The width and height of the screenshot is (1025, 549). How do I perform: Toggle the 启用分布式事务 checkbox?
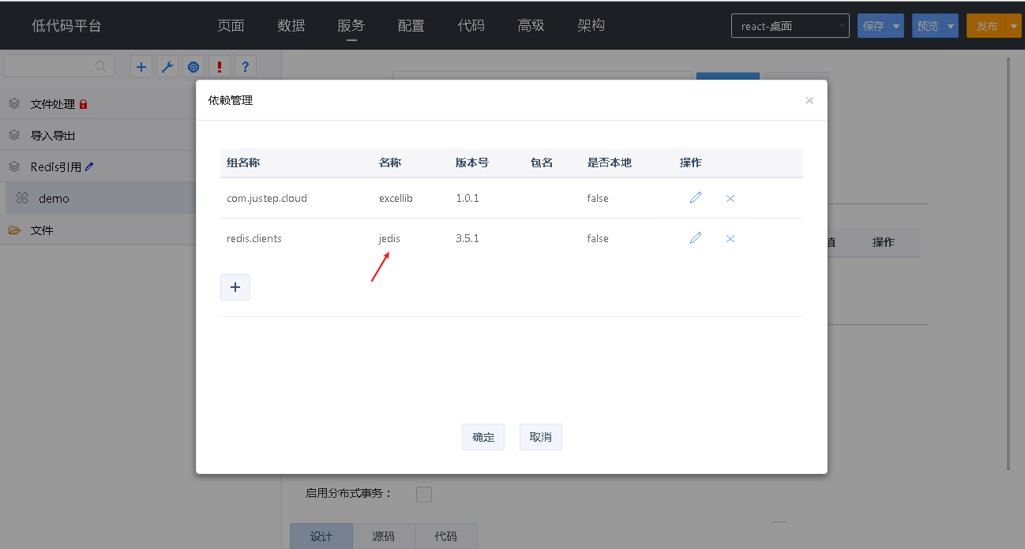coord(424,495)
